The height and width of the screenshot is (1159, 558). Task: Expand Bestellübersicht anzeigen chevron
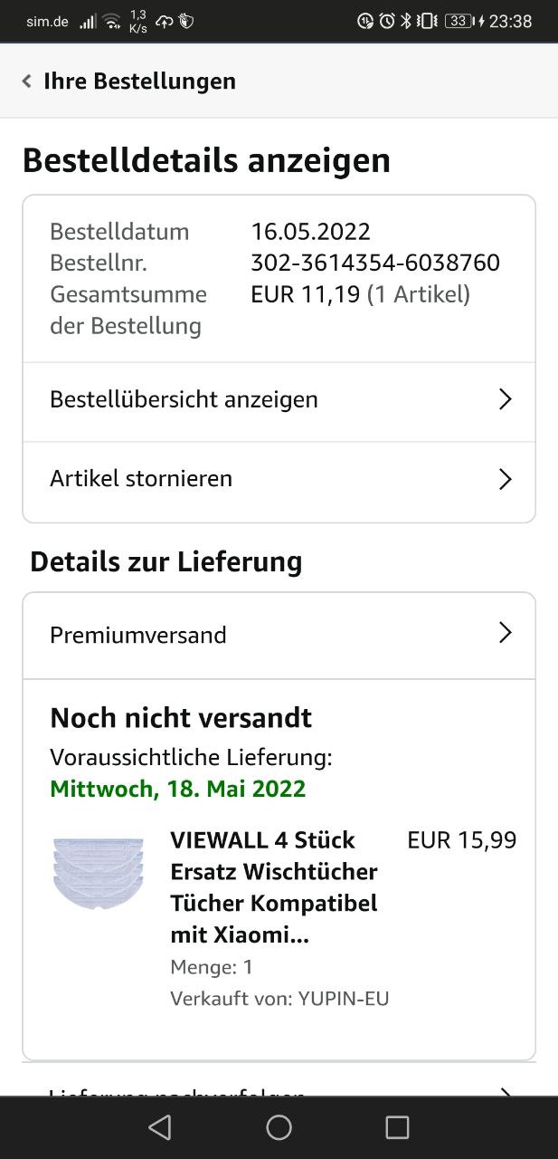click(x=506, y=399)
